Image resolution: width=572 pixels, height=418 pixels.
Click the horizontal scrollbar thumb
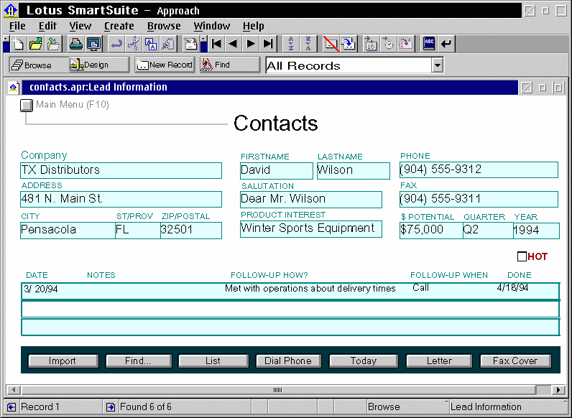pyautogui.click(x=278, y=390)
